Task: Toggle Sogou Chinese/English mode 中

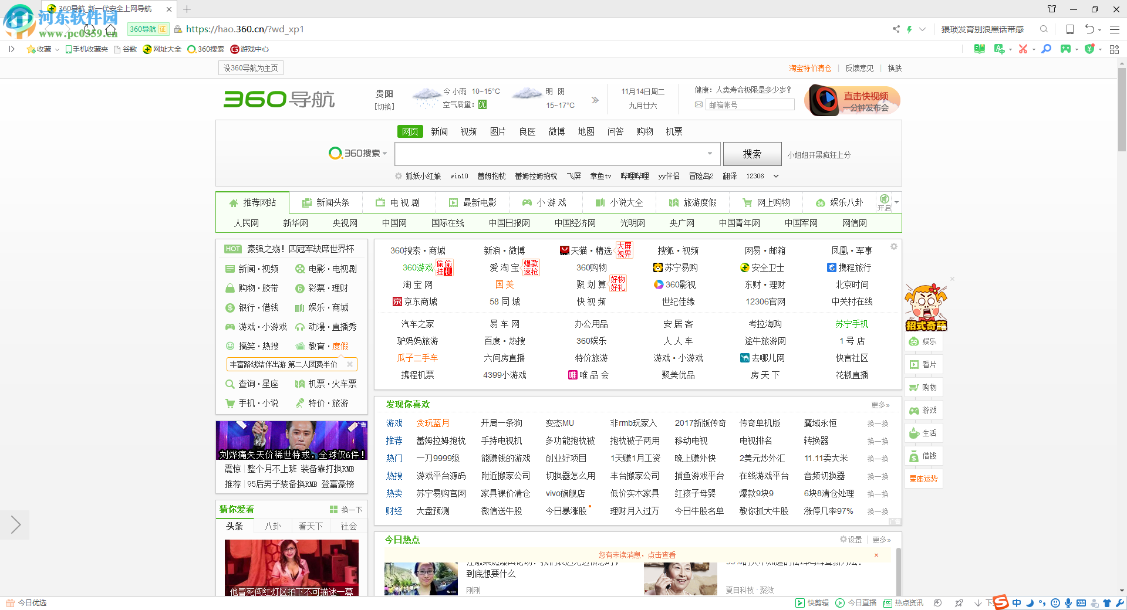Action: [1017, 603]
